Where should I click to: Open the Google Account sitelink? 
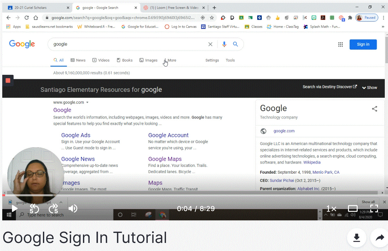click(168, 135)
